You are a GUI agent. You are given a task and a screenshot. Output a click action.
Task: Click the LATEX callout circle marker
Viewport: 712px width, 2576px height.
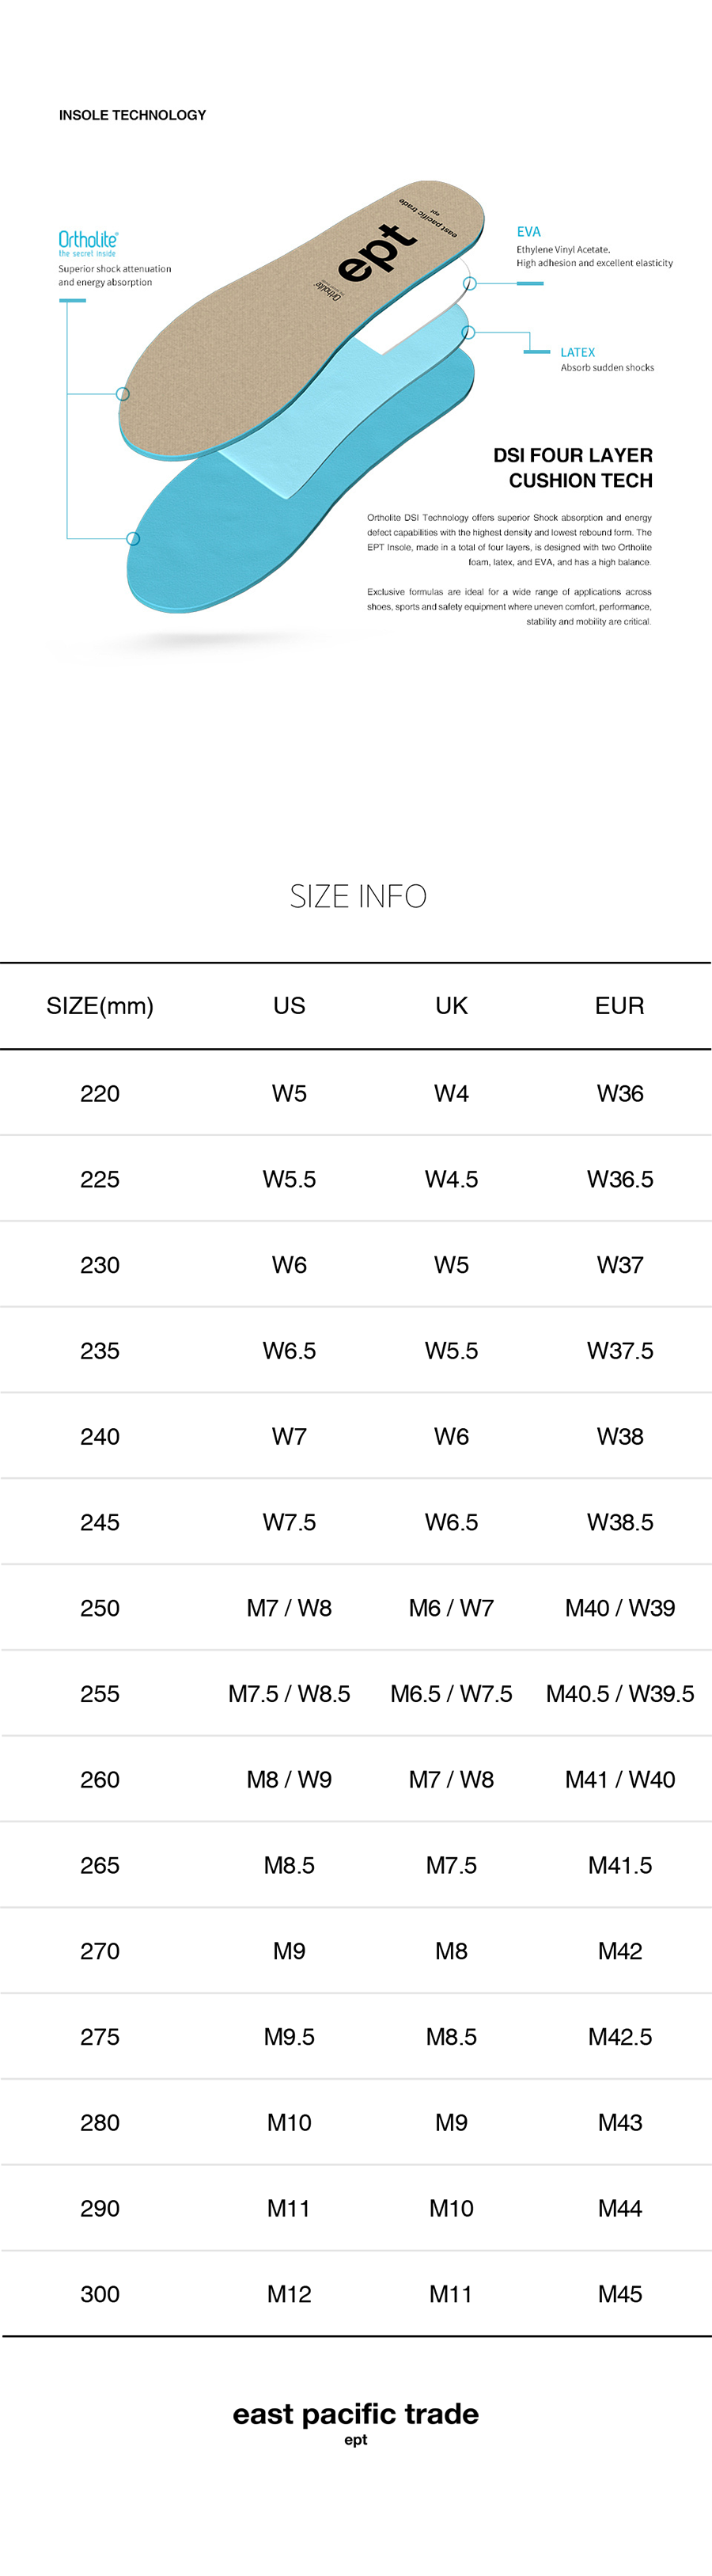pyautogui.click(x=468, y=332)
